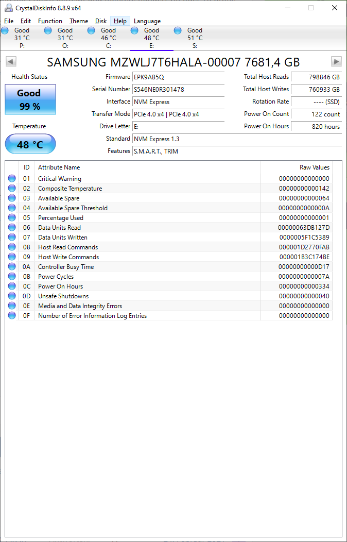Click the status orb for Available Spare Threshold
Screen dimensions: 347x542
(12, 208)
